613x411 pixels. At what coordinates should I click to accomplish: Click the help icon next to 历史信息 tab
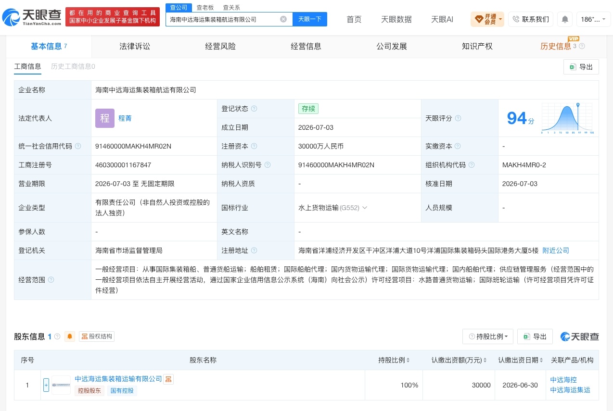pos(582,46)
